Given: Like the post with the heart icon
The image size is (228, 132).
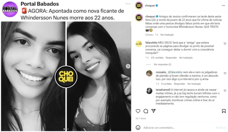Looking at the screenshot, I should (x=138, y=111).
